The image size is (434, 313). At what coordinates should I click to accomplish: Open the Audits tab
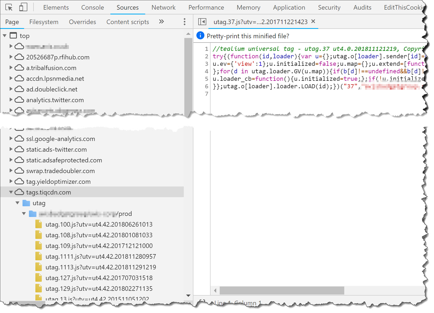(362, 7)
